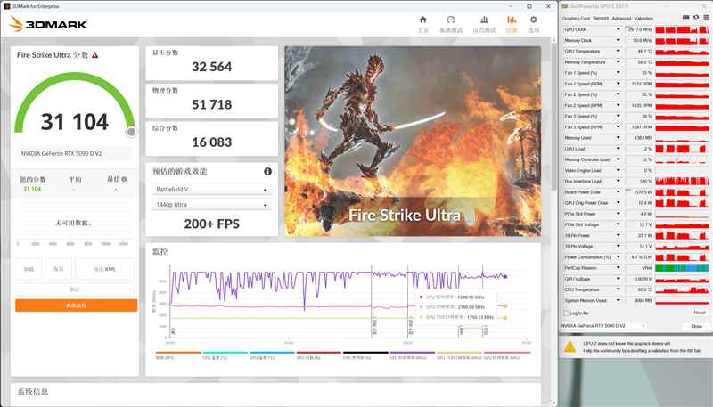713x407 pixels.
Task: Click the orange run again button
Action: tap(76, 305)
